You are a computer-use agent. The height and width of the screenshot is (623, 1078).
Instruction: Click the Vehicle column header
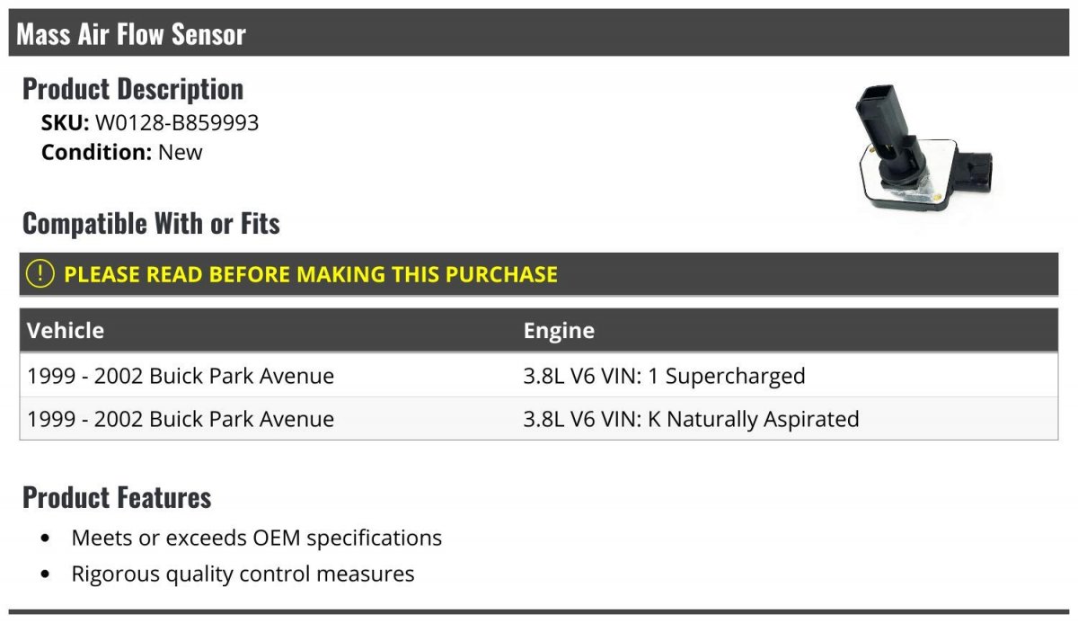66,330
